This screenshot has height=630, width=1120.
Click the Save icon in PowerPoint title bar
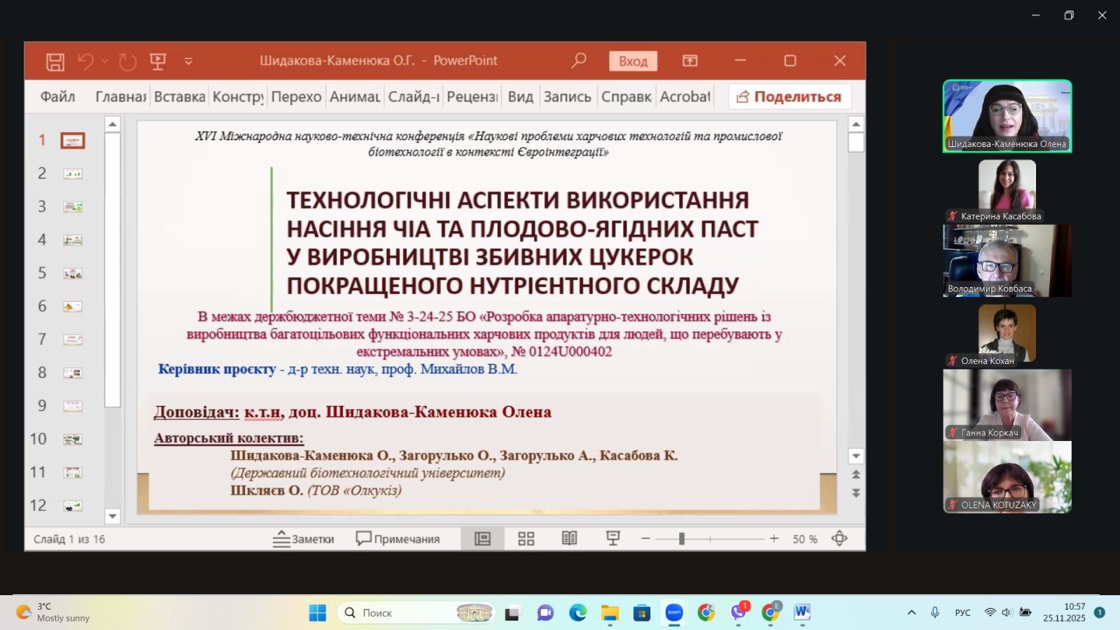[55, 62]
